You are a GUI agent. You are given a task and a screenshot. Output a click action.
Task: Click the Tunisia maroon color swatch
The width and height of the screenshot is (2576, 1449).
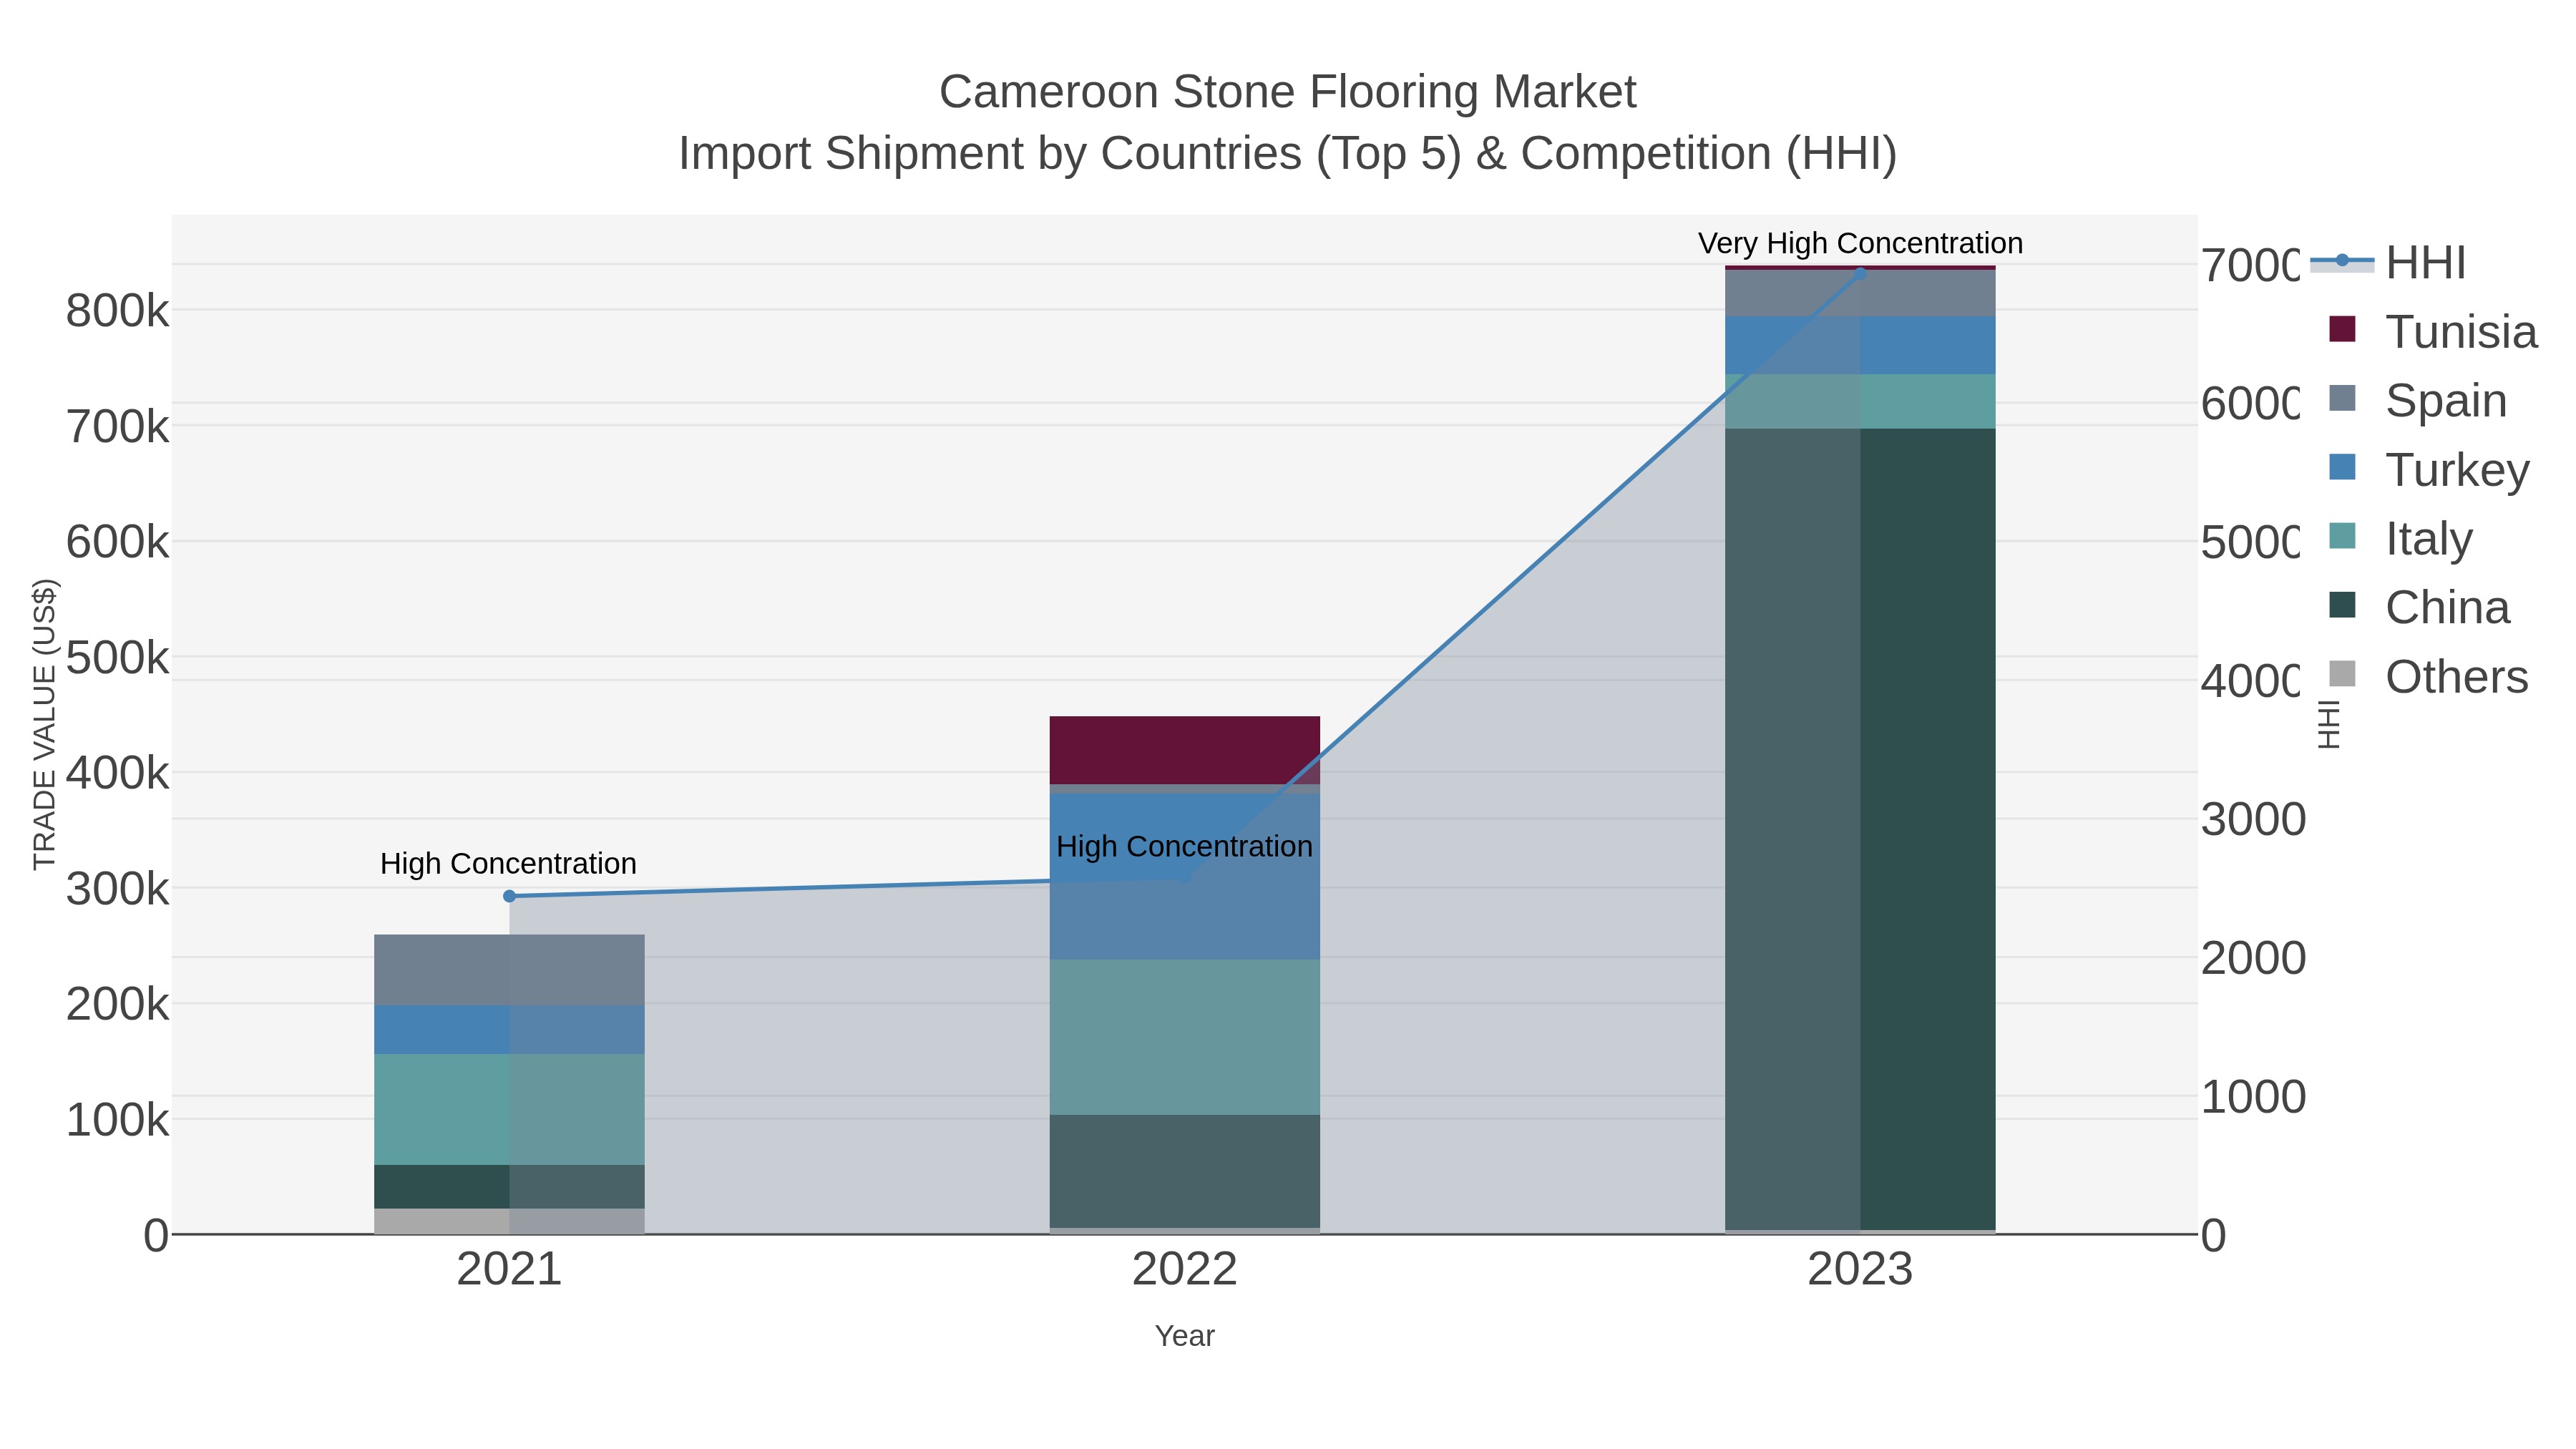[2342, 329]
